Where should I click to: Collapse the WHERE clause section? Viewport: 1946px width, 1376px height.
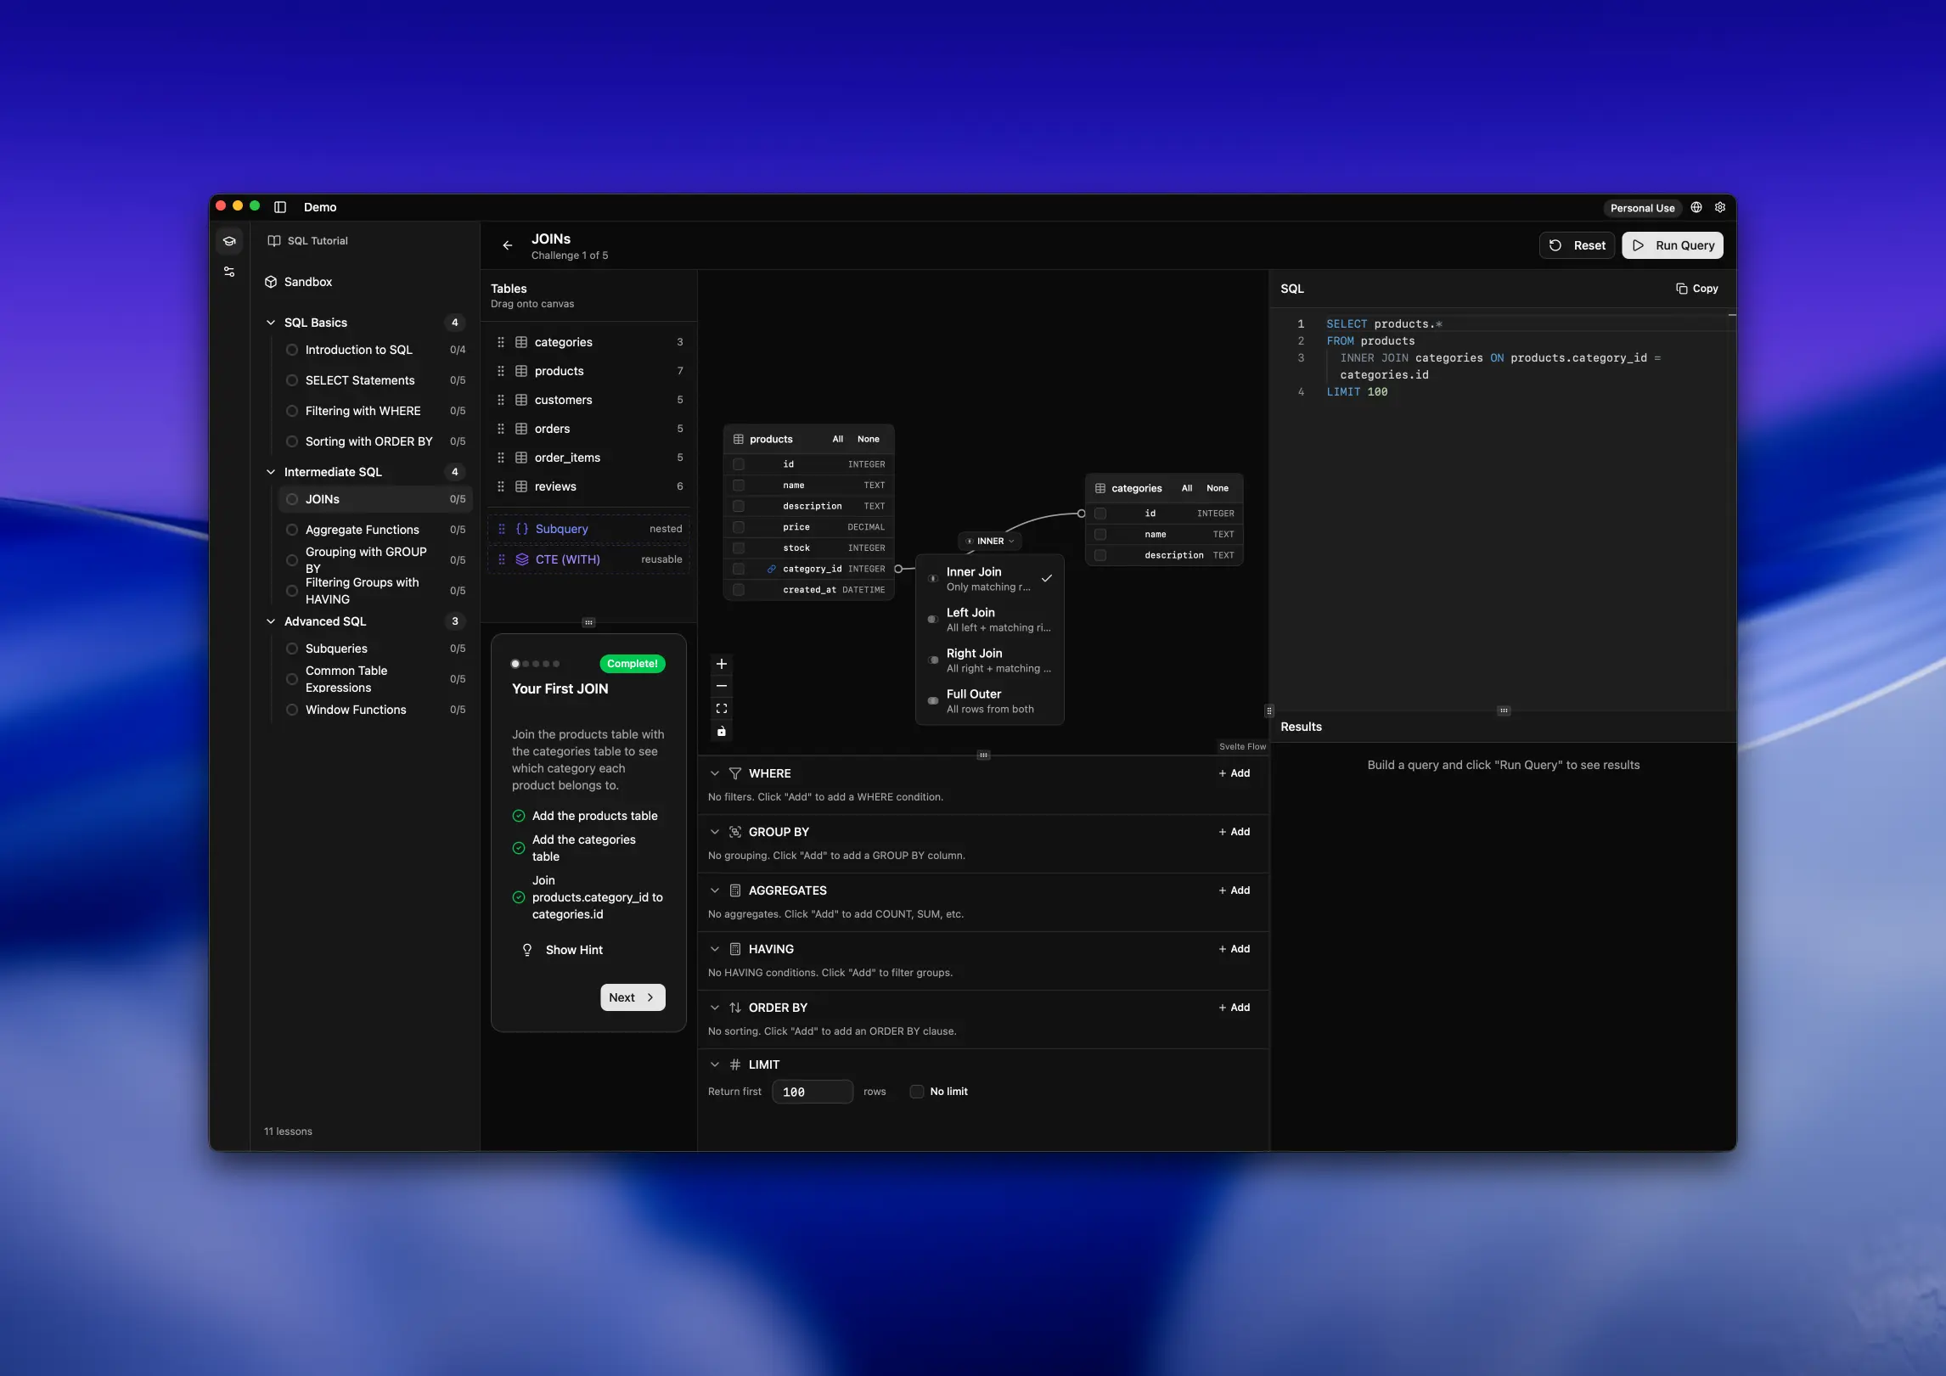(715, 773)
